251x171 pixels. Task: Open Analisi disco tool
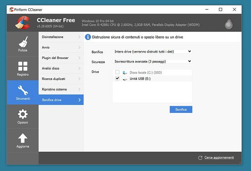pyautogui.click(x=61, y=68)
